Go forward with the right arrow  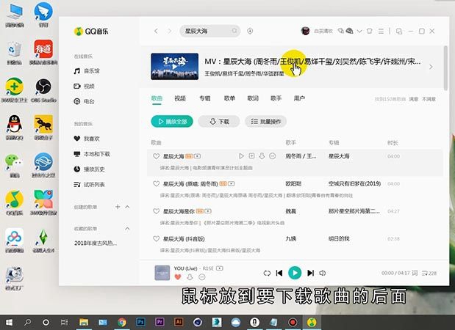pyautogui.click(x=170, y=31)
